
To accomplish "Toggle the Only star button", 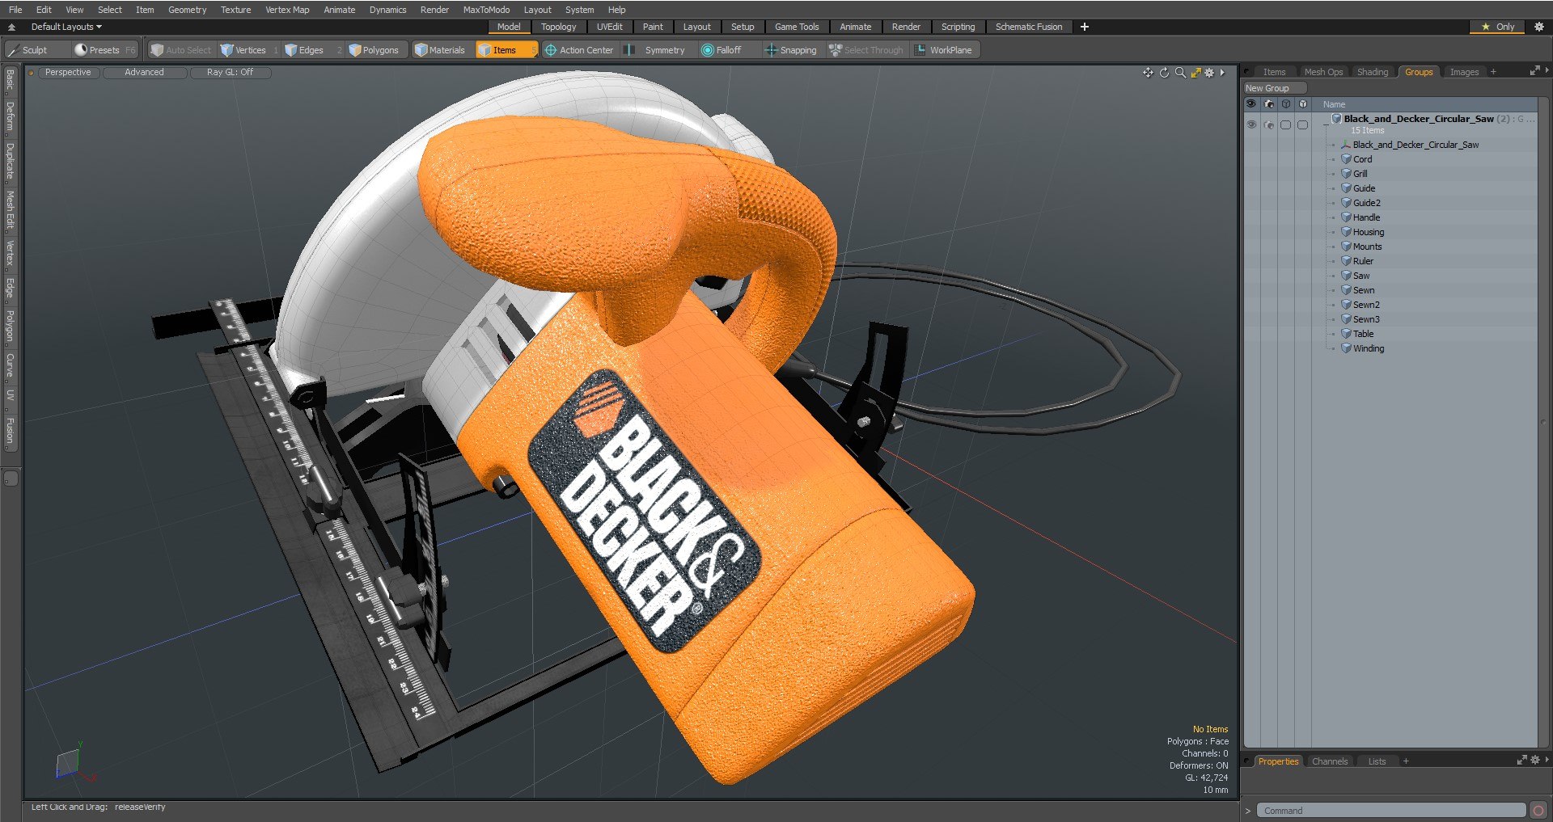I will 1497,27.
